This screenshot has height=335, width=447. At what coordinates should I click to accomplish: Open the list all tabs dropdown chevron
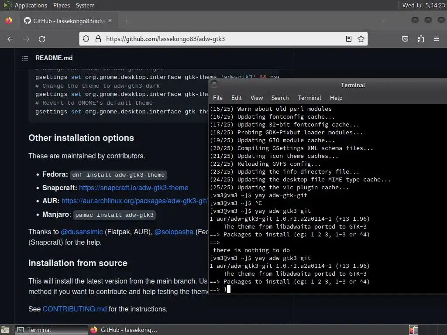coord(383,21)
